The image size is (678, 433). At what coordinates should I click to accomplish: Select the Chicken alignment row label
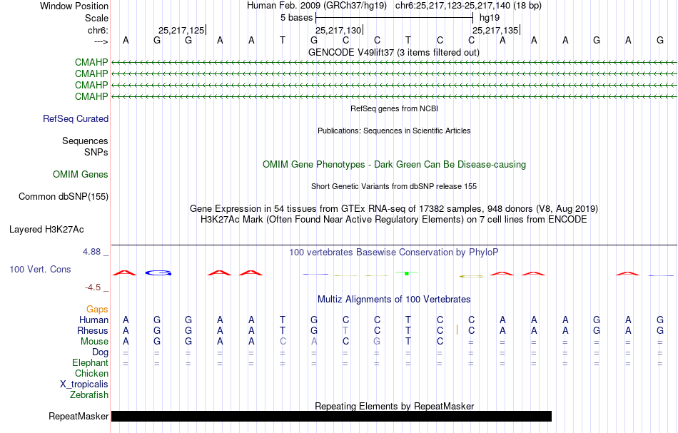click(x=91, y=373)
